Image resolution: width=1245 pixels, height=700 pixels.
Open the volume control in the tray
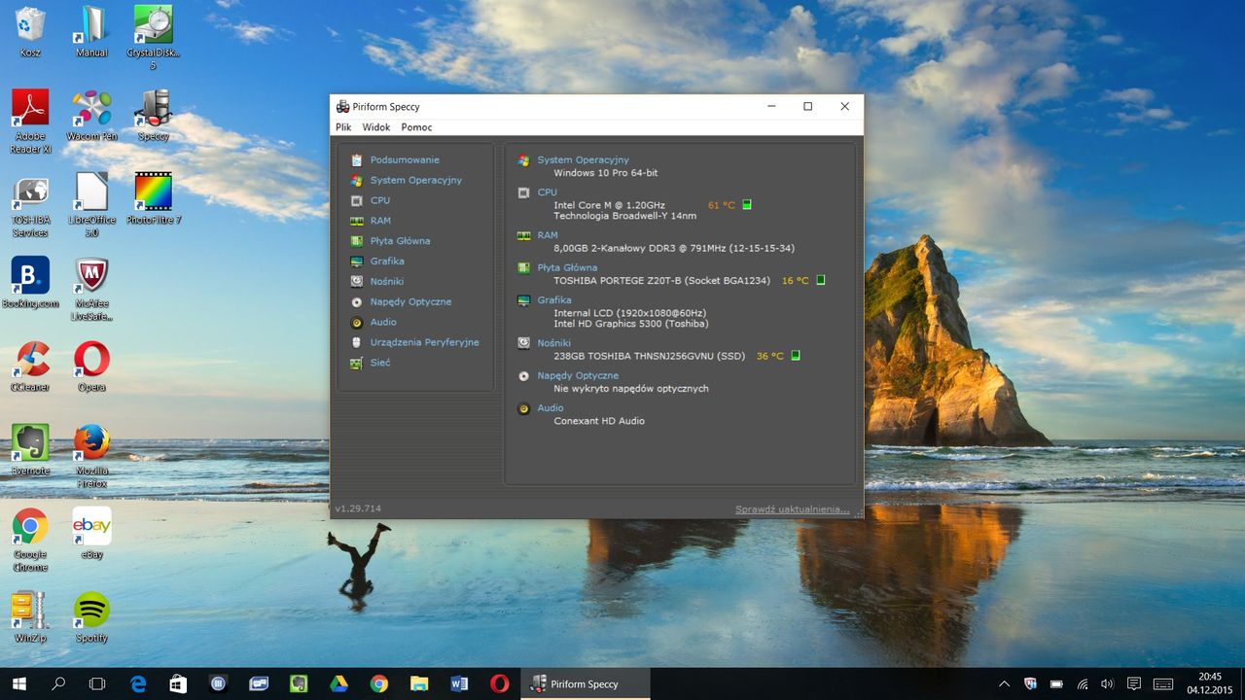click(1108, 684)
